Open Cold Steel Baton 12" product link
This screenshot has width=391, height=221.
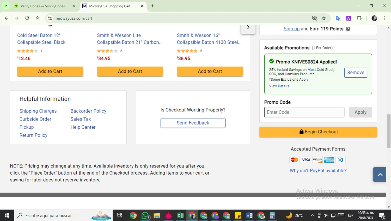[x=41, y=39]
